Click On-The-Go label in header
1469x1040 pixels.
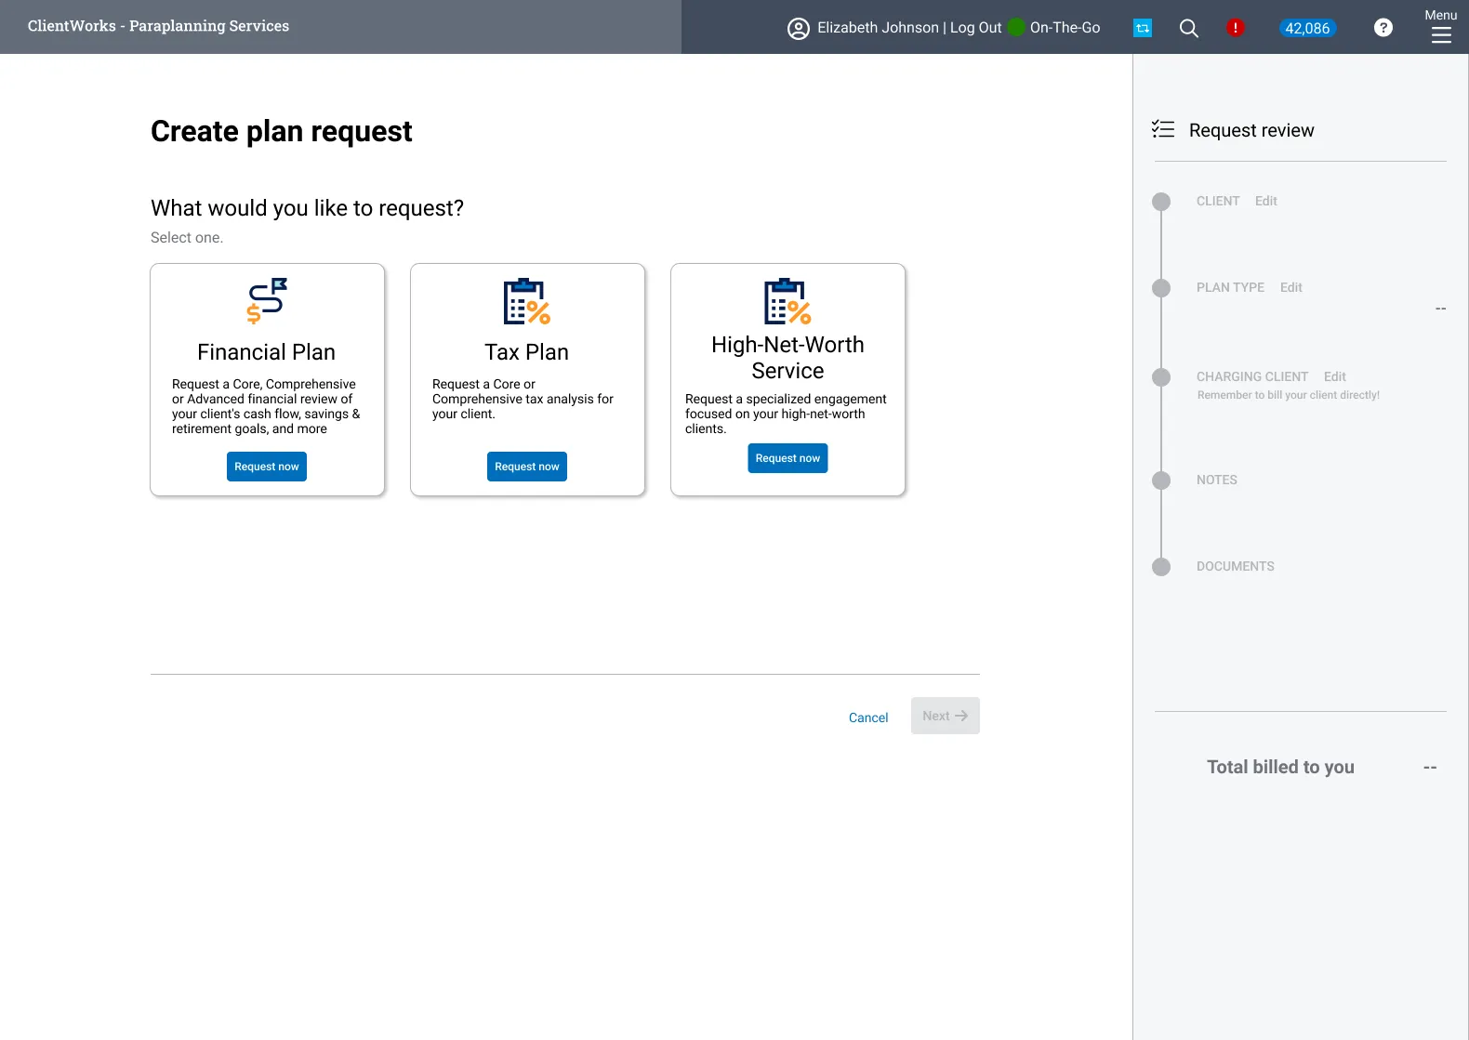(1065, 28)
